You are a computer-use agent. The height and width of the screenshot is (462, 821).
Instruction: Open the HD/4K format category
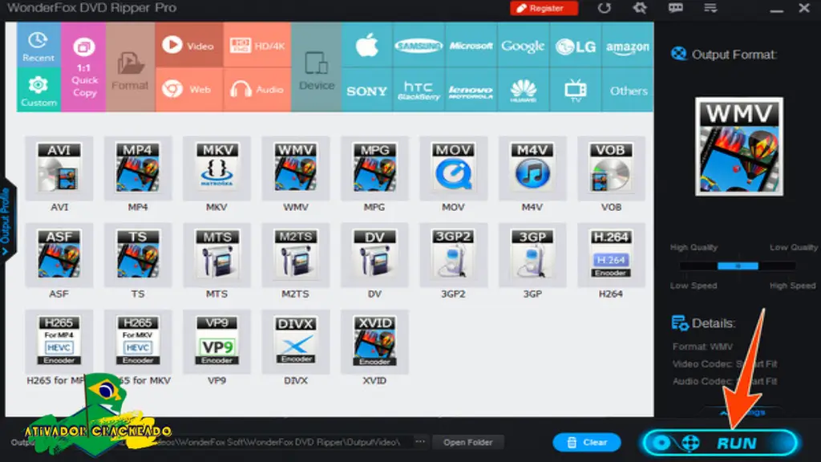(x=257, y=45)
